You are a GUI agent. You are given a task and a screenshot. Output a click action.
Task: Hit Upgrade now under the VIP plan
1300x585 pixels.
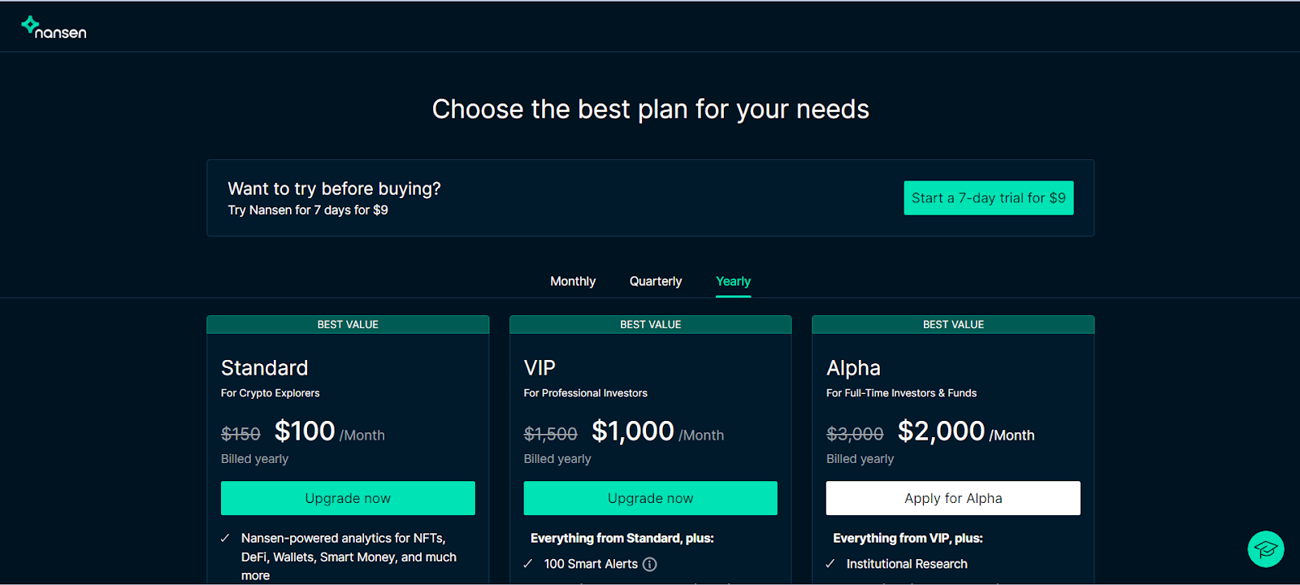(650, 498)
